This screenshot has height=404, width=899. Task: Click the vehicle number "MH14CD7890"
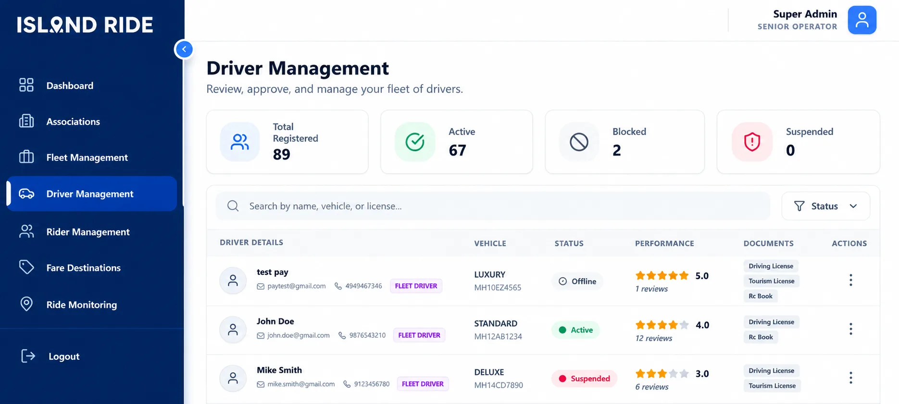click(x=499, y=385)
